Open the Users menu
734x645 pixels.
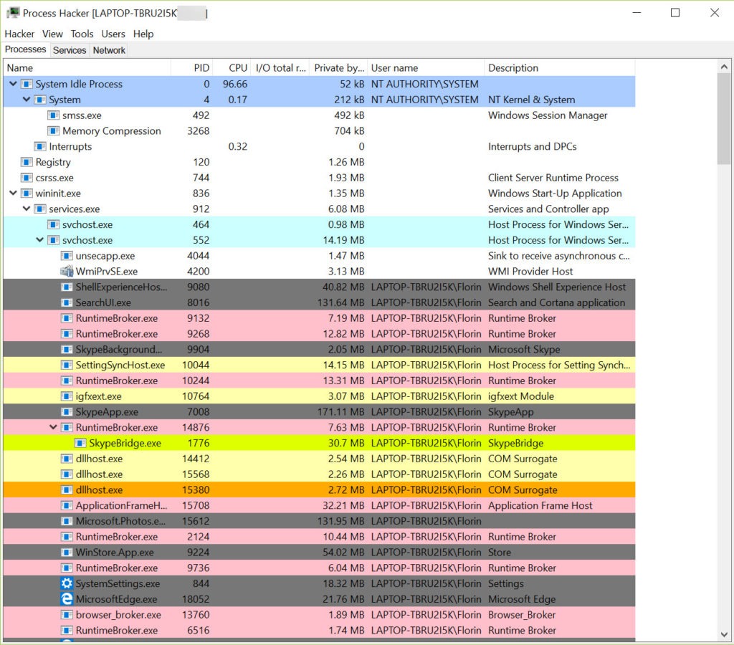pyautogui.click(x=113, y=34)
